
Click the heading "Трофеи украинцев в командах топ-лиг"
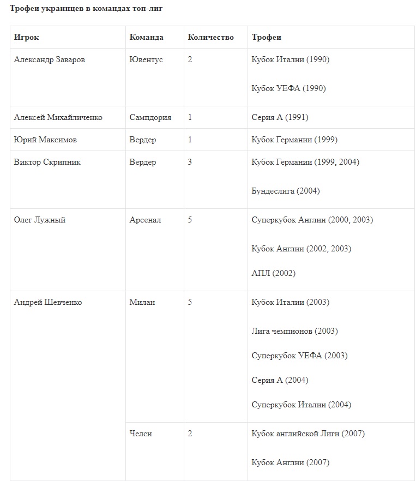coord(86,9)
